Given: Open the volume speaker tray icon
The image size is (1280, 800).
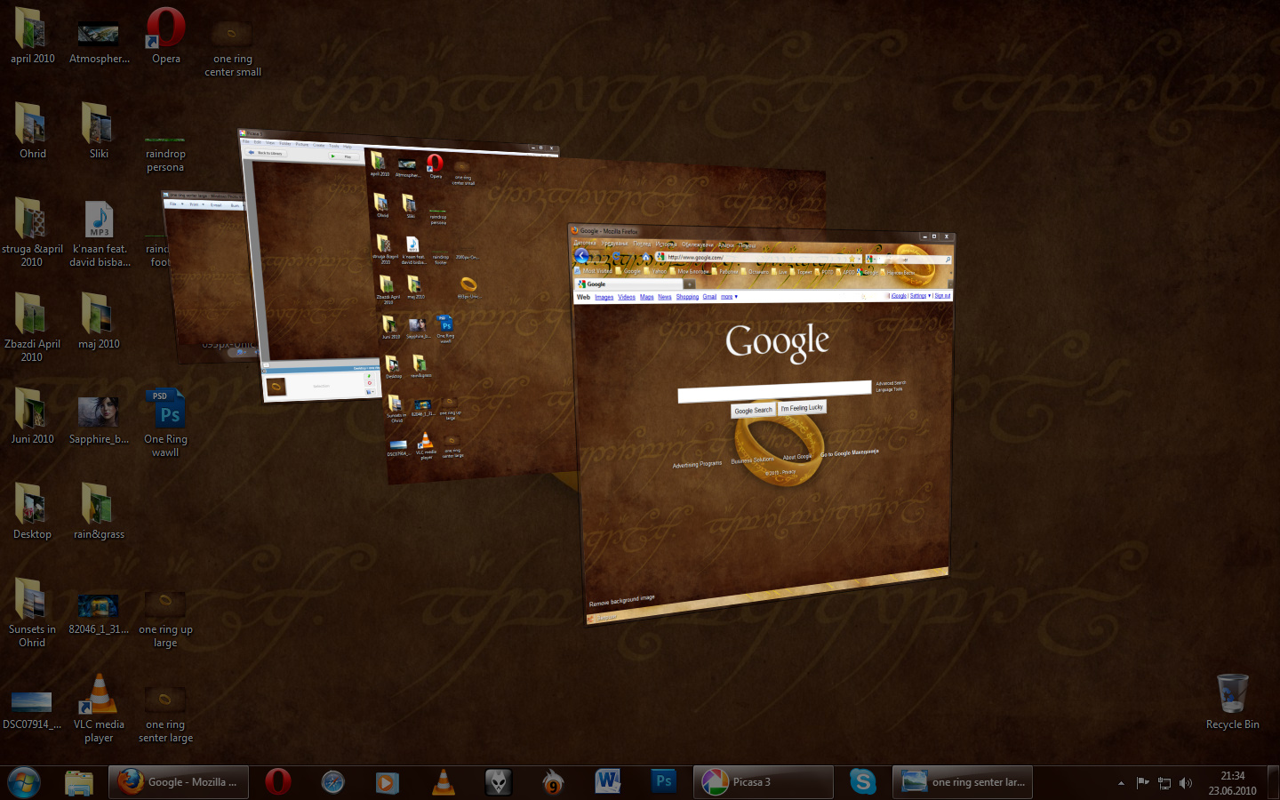Looking at the screenshot, I should pyautogui.click(x=1186, y=783).
